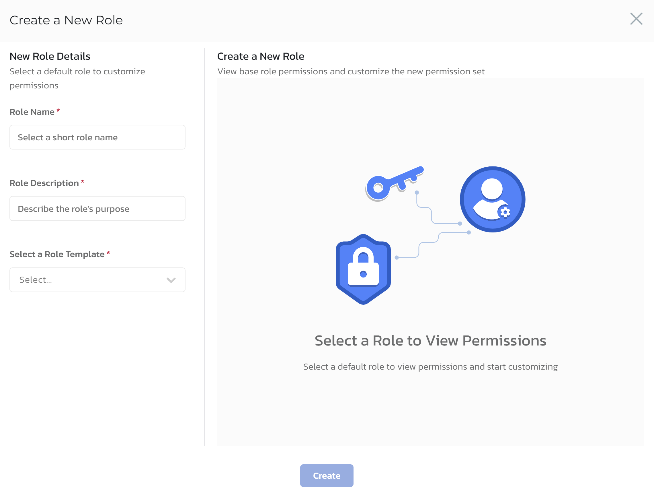Click the required asterisk next to Role Name
654x495 pixels.
(58, 111)
